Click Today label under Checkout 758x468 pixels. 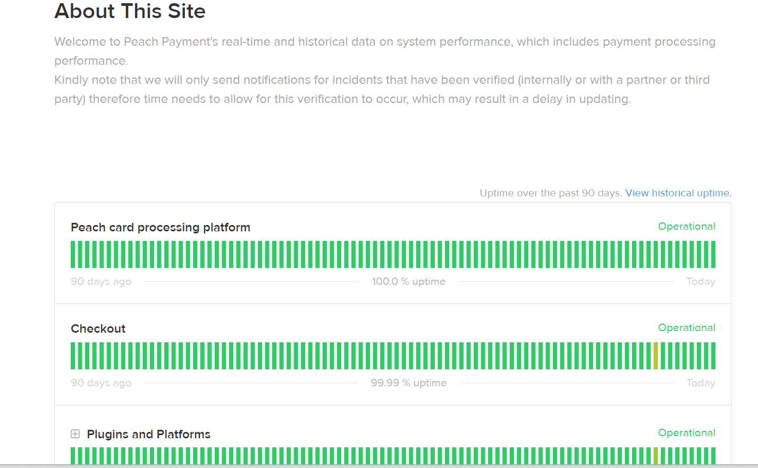[701, 383]
